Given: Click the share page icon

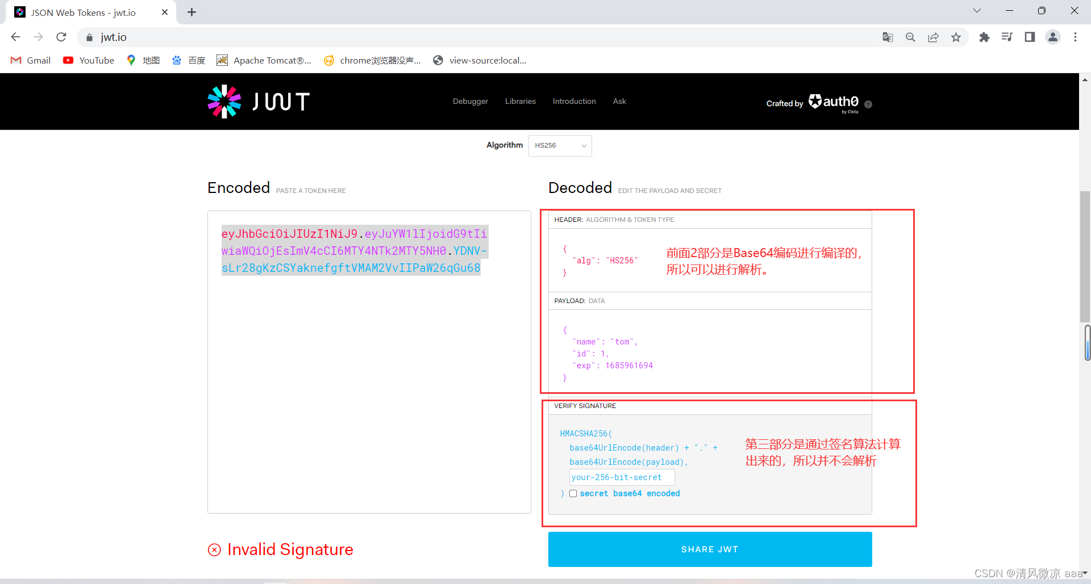Looking at the screenshot, I should point(933,37).
